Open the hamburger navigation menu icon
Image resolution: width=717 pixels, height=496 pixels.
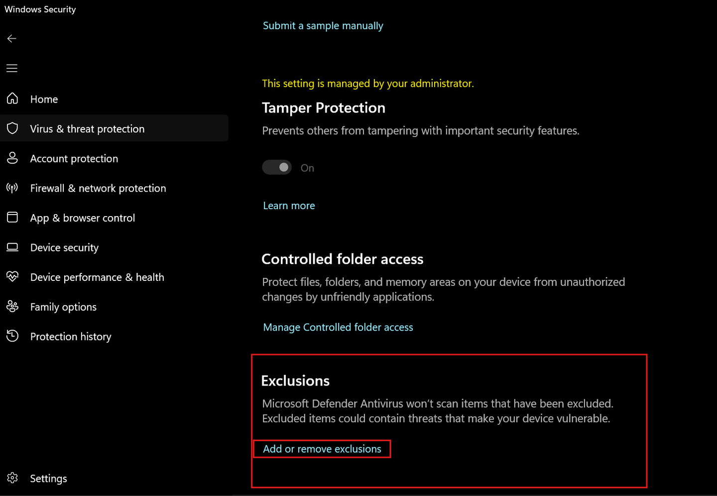coord(12,68)
